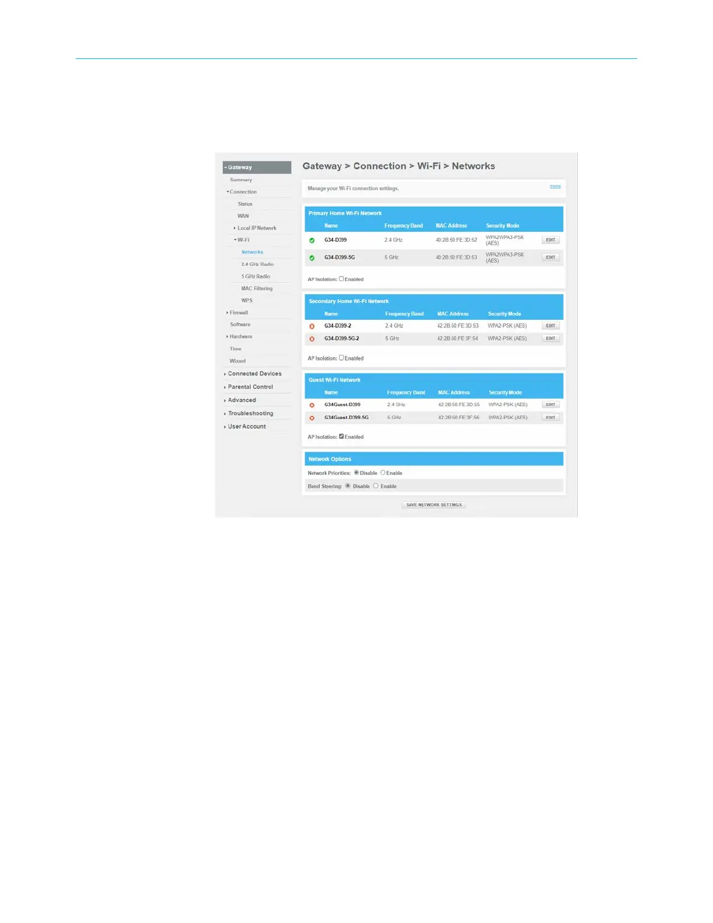Click the green status icon for G34-D399
This screenshot has height=923, width=713.
(x=312, y=240)
